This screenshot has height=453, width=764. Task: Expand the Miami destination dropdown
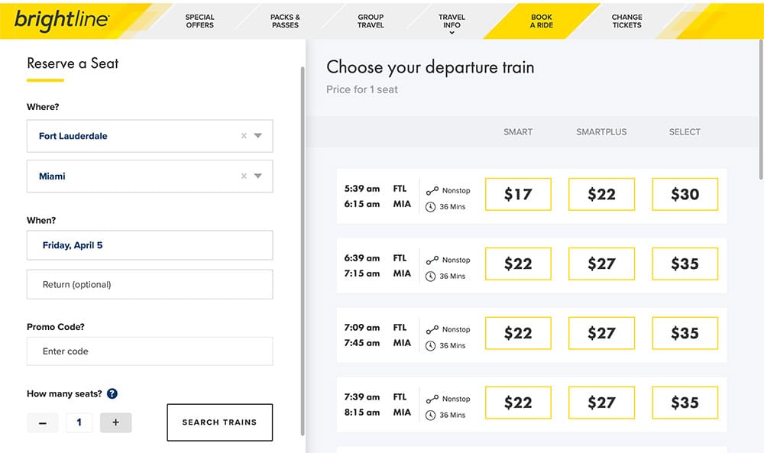click(257, 176)
